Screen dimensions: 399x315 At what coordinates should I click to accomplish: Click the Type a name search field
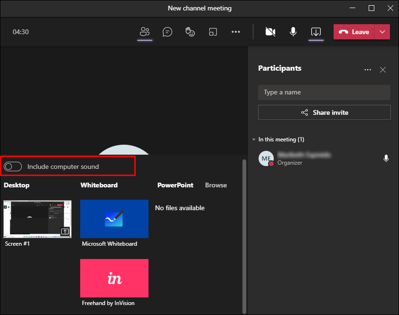tap(324, 92)
